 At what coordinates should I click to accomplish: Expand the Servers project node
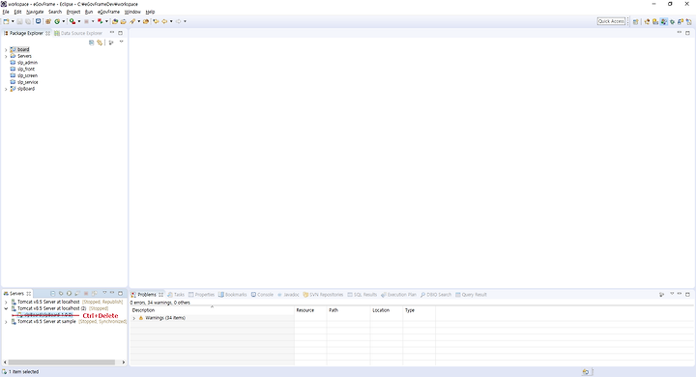(x=6, y=56)
